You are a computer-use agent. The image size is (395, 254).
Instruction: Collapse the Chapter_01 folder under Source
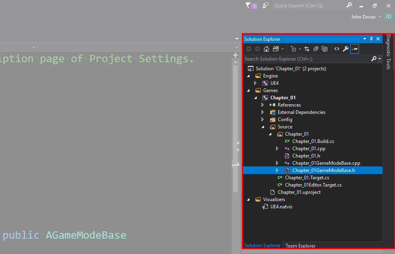[270, 134]
